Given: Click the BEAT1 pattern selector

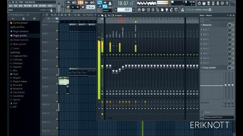Looking at the screenshot, I should pos(125,10).
